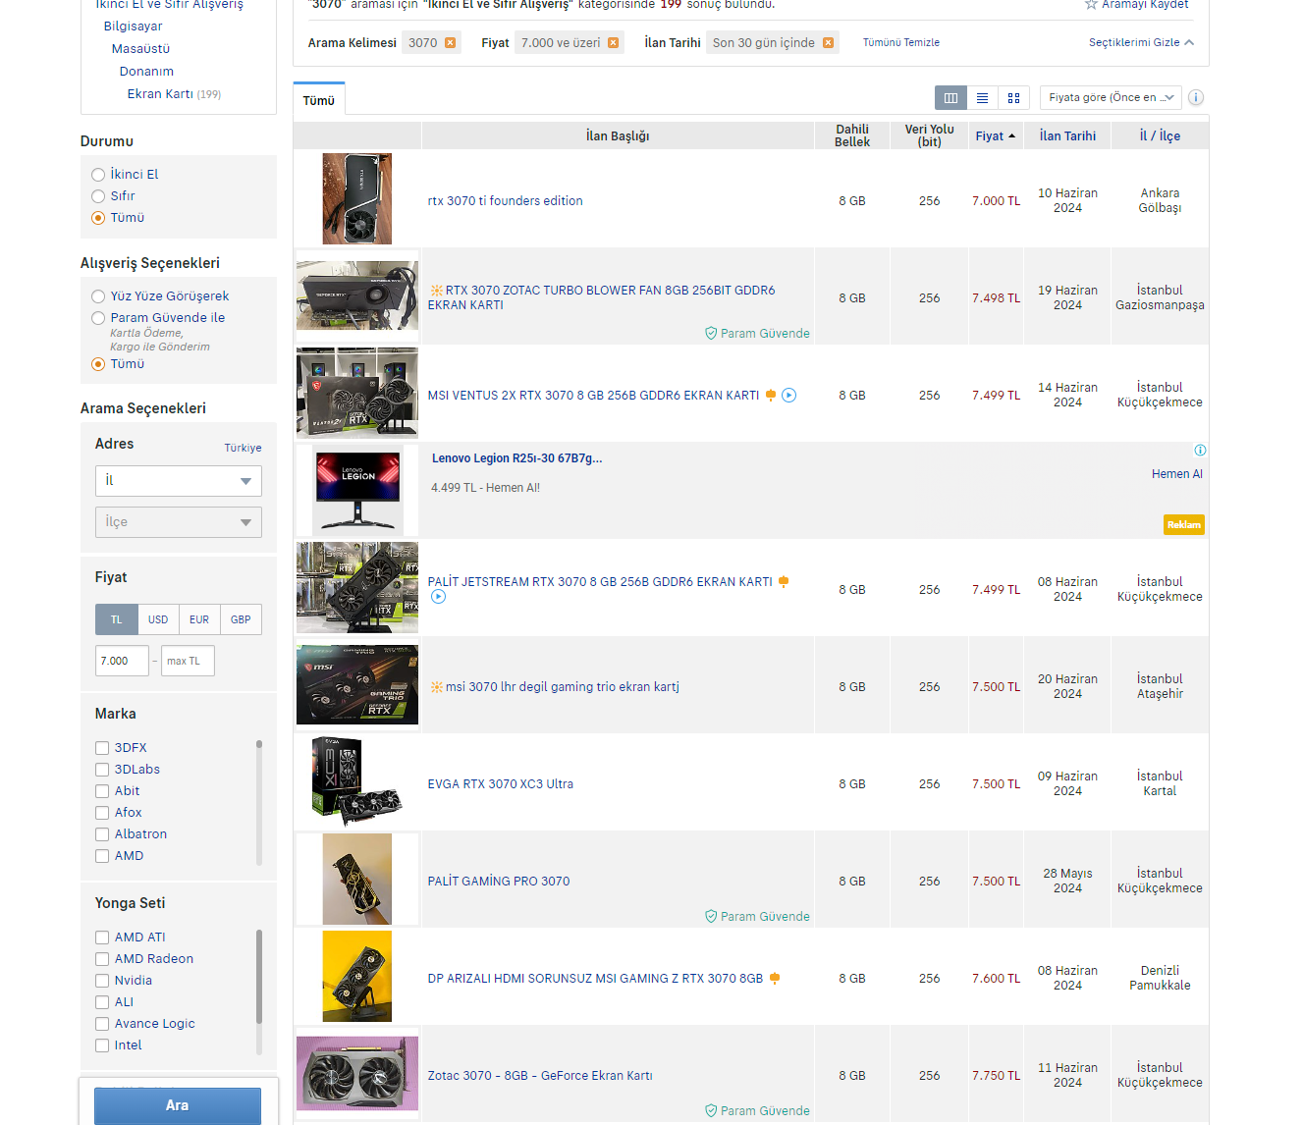
Task: Switch to grid gallery view icon
Action: tap(1013, 97)
